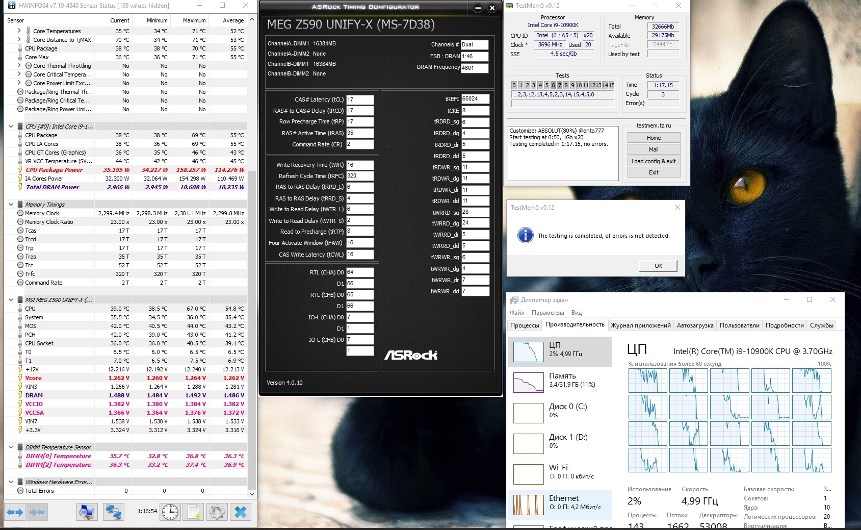Switch to the Службы tab
The height and width of the screenshot is (530, 861).
[821, 325]
